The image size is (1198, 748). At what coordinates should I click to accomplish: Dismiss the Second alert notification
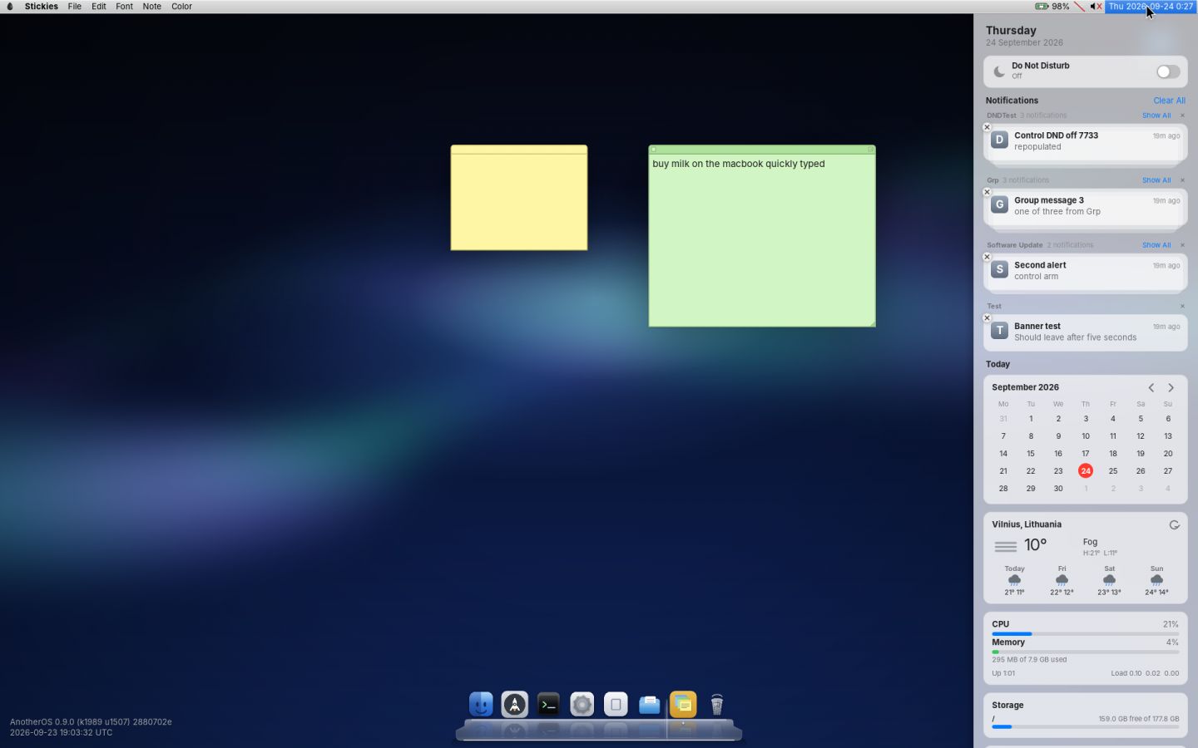tap(987, 257)
